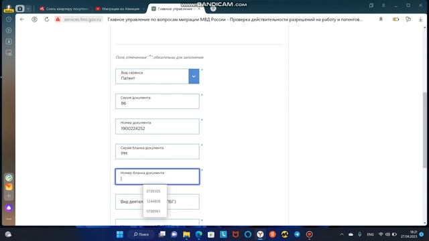Click the ENG language indicator in tray
This screenshot has height=241, width=429.
(370, 234)
